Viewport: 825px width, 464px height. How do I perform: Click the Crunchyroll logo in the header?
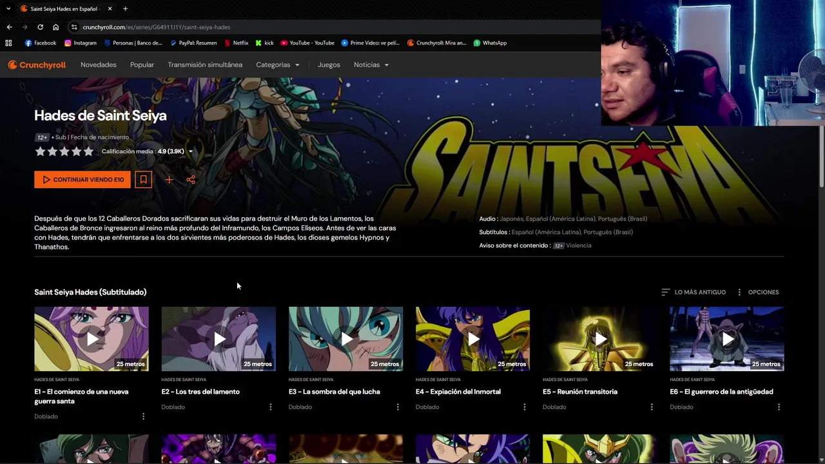point(37,64)
